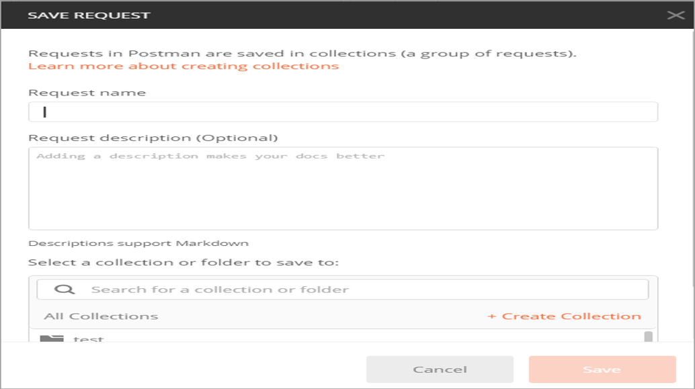Click the magnifier icon in collection search

(64, 290)
